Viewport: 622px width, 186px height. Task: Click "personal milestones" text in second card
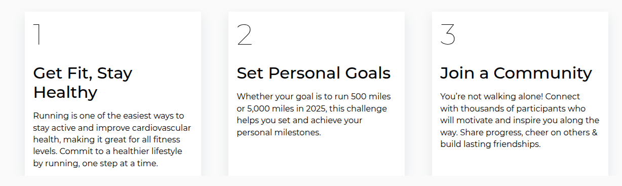278,132
